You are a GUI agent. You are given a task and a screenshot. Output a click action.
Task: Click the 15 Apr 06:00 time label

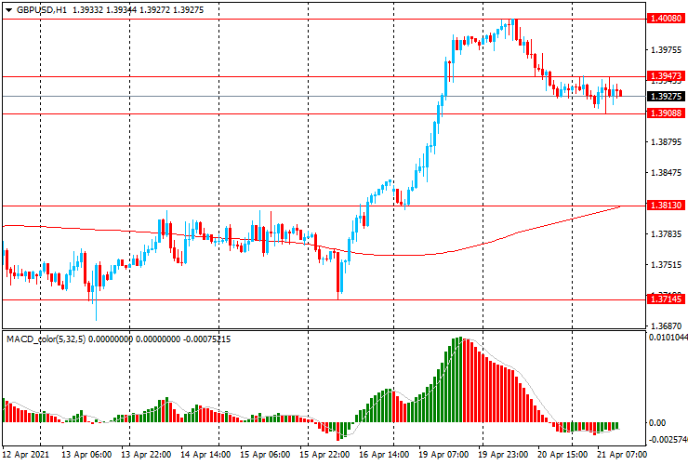click(x=265, y=455)
